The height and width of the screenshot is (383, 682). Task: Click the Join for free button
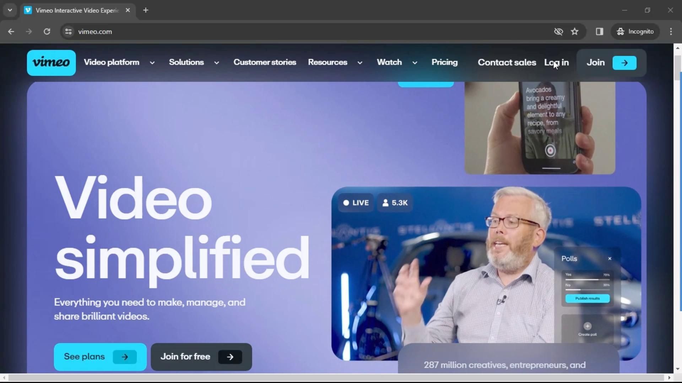(x=201, y=357)
